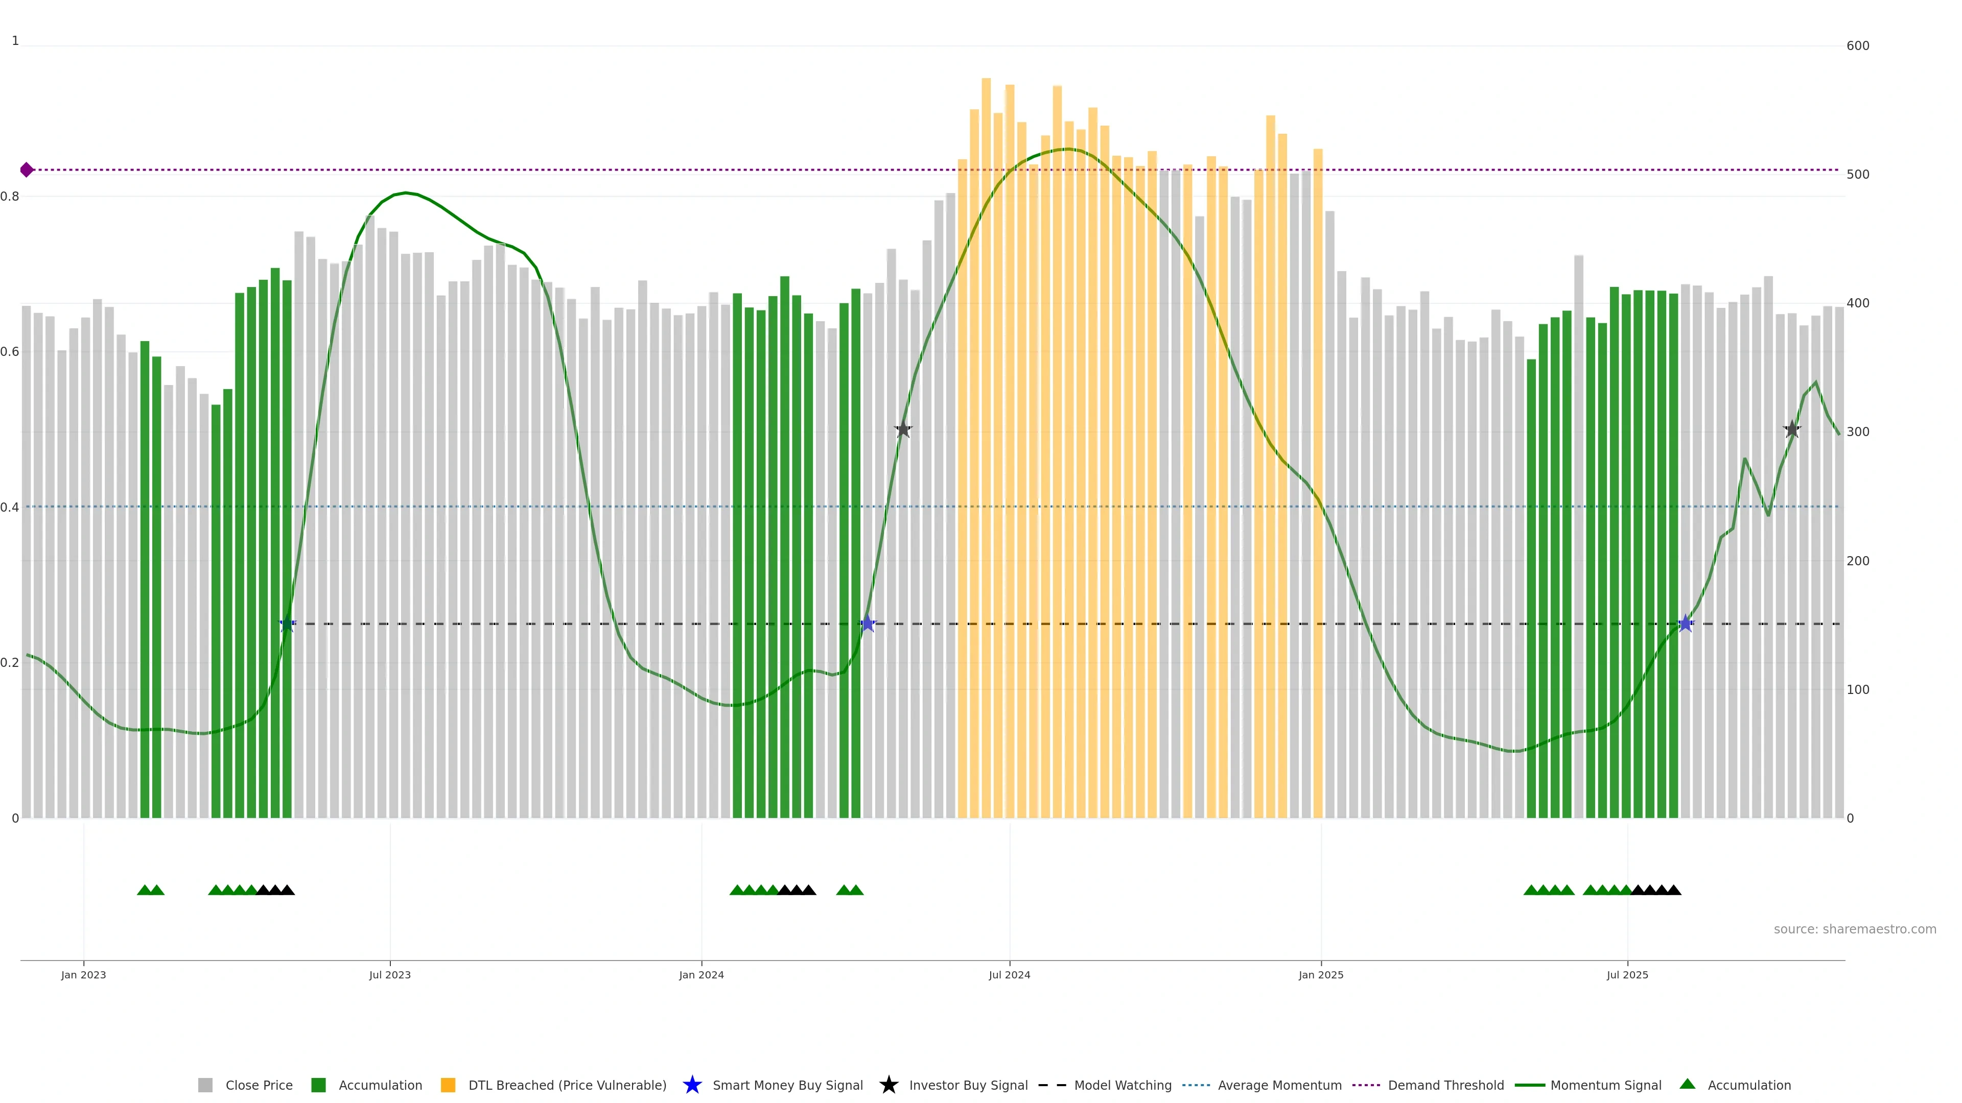Click the blue star marker in spring 2024
The width and height of the screenshot is (1962, 1103).
click(868, 624)
